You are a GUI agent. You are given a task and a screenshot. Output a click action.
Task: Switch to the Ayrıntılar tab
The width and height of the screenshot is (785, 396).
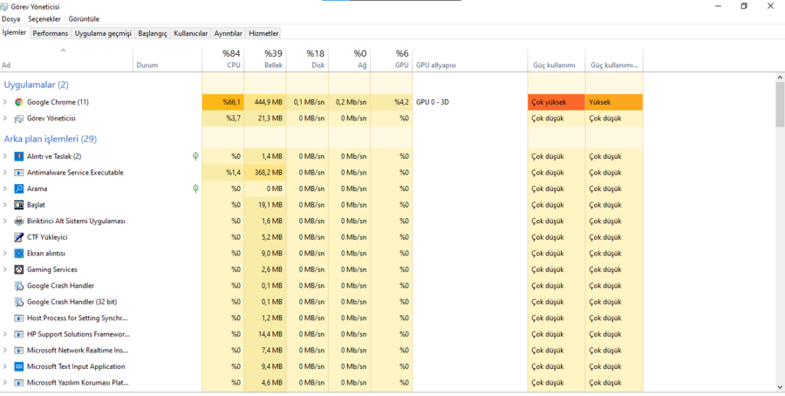tap(229, 33)
